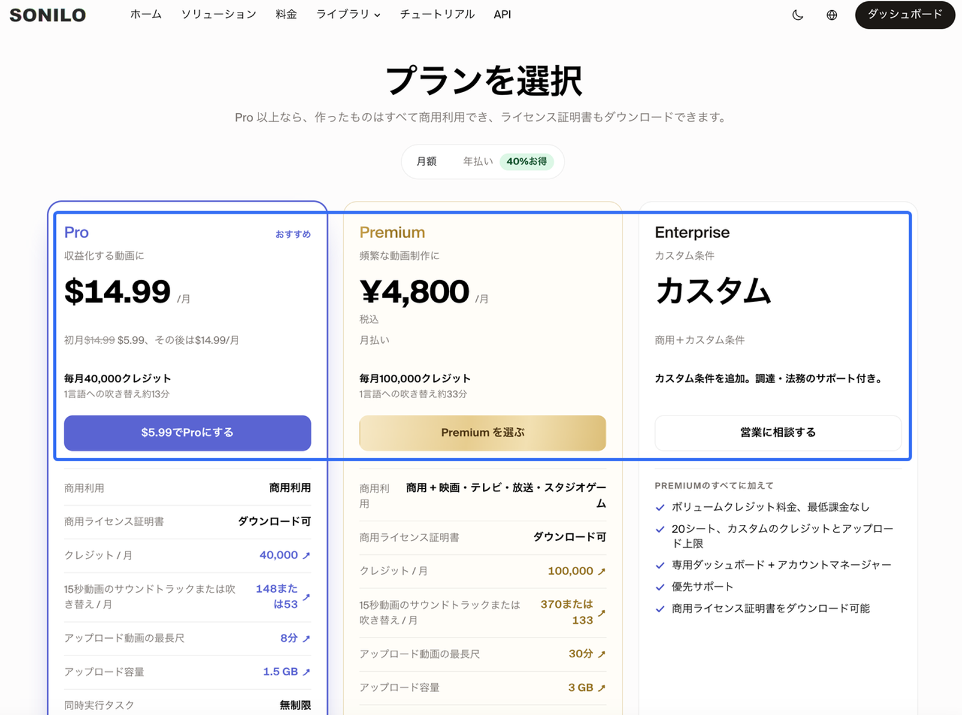This screenshot has width=962, height=715.
Task: Click arrow icon beside Premium 100,000 credits
Action: [x=601, y=571]
